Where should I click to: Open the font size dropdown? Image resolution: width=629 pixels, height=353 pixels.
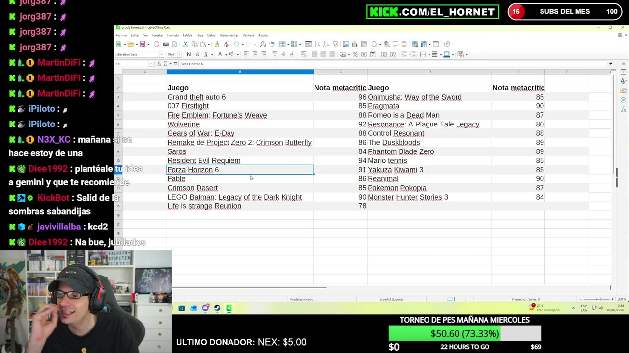(179, 54)
